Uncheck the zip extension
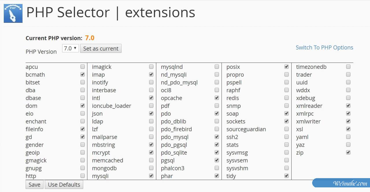The width and height of the screenshot is (370, 192). pyautogui.click(x=348, y=152)
